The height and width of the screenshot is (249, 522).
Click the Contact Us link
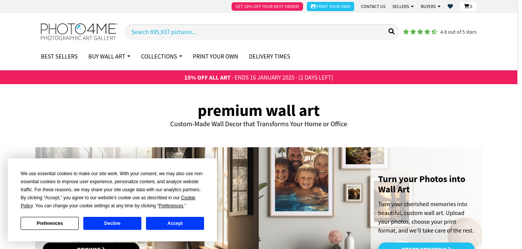(x=373, y=7)
